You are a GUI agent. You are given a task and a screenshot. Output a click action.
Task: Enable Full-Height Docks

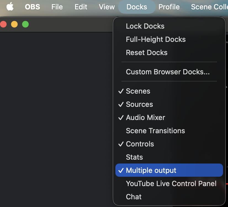click(x=156, y=39)
